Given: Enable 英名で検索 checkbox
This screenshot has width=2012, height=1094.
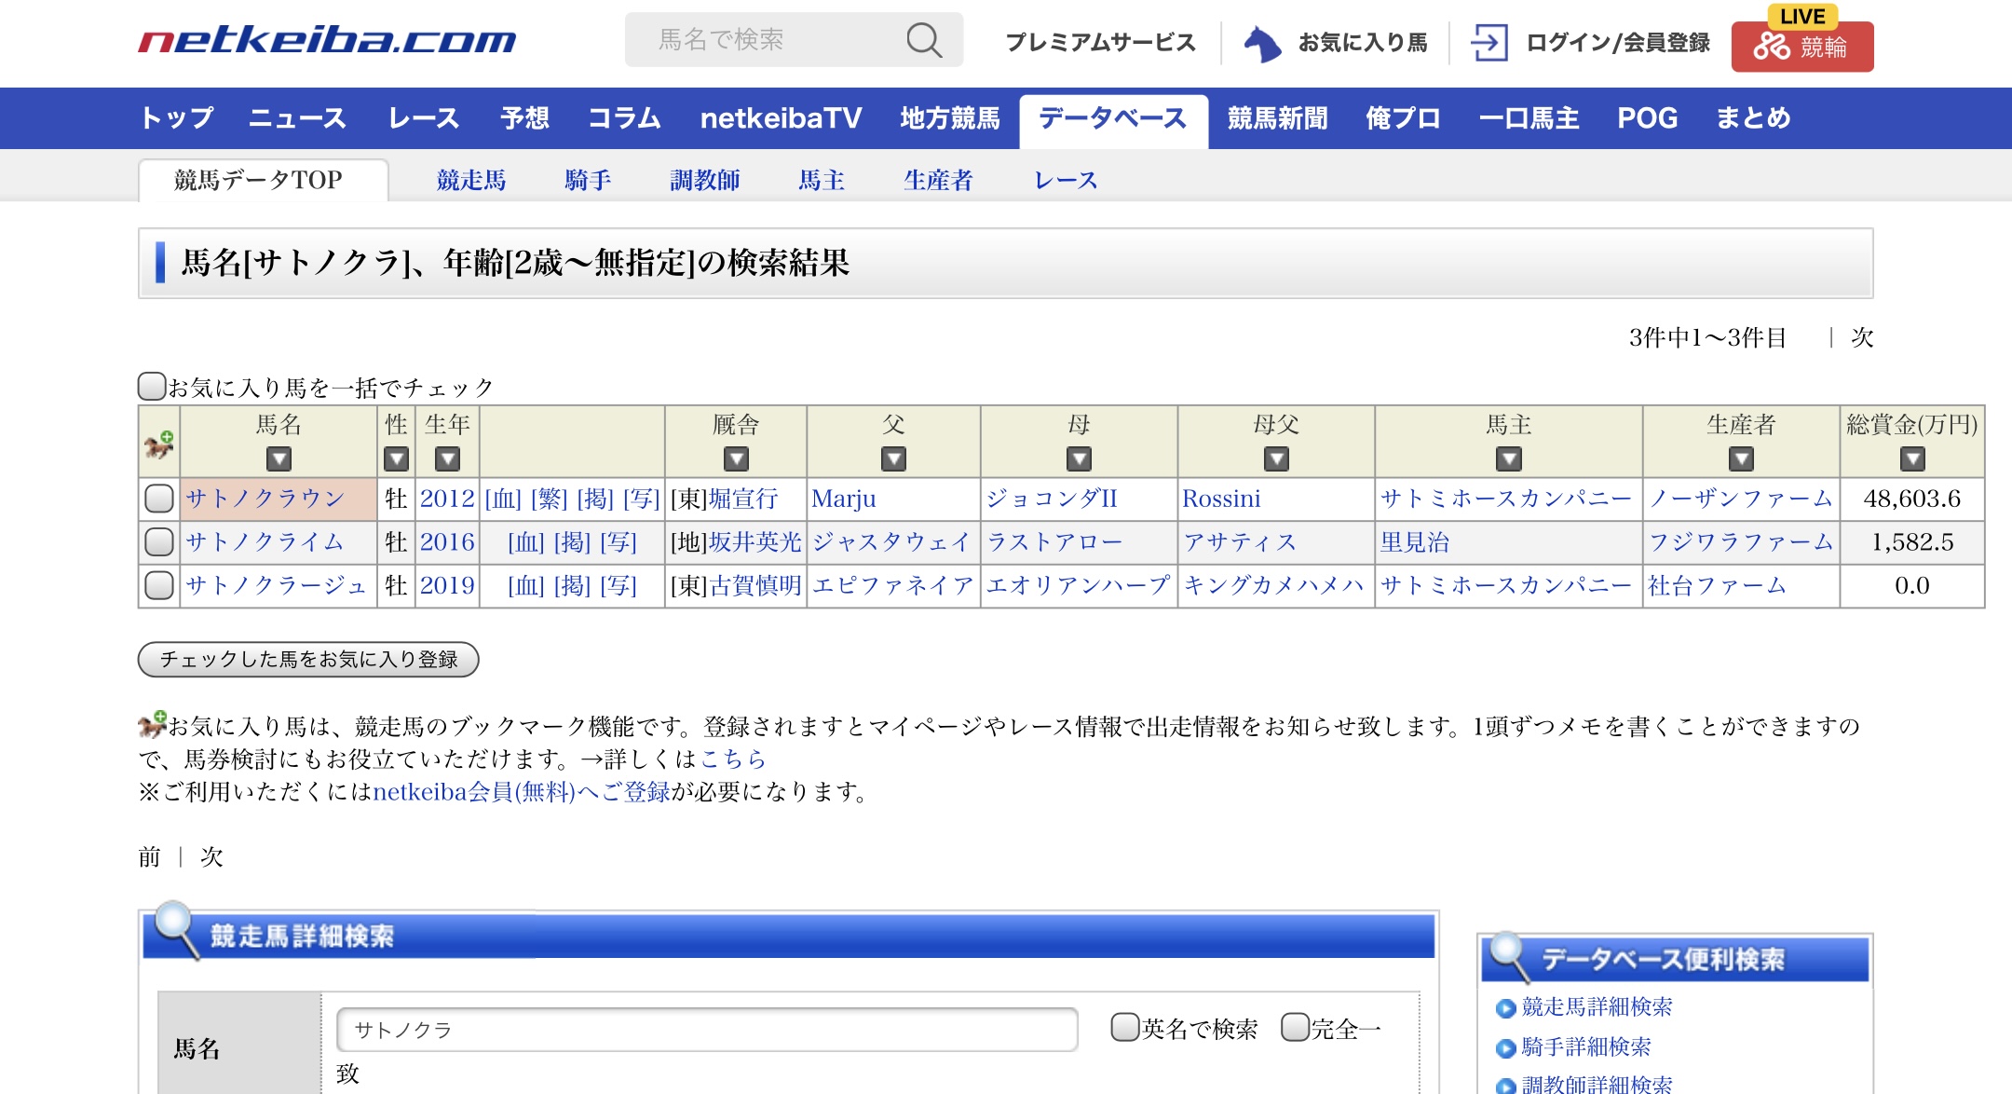Looking at the screenshot, I should click(x=1125, y=1027).
